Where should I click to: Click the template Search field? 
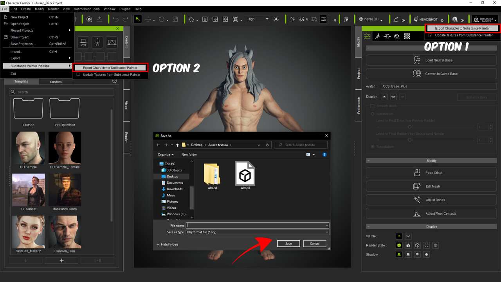[x=62, y=92]
